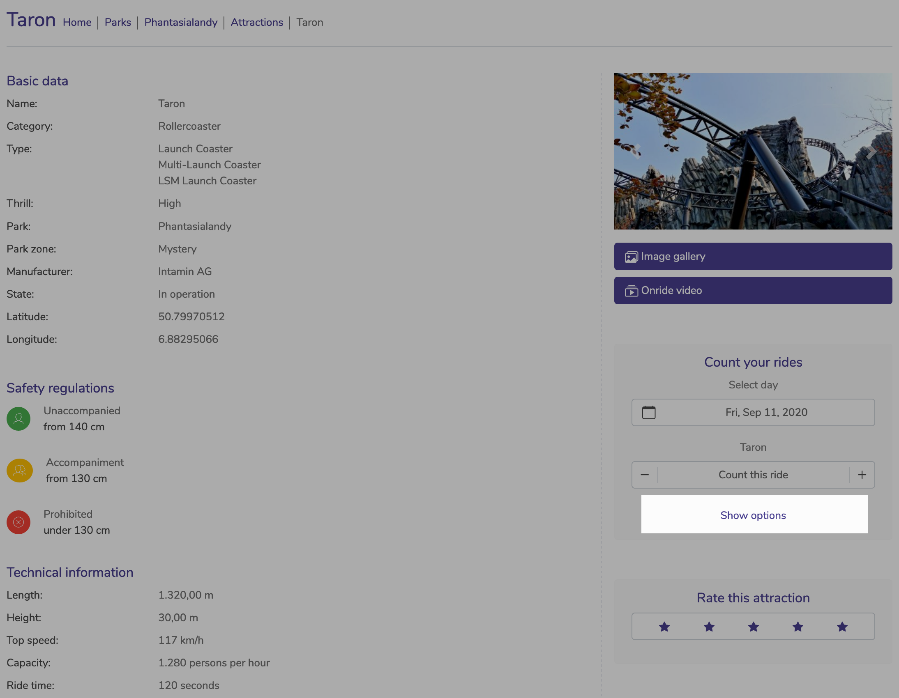
Task: Rate the attraction four stars
Action: [798, 627]
